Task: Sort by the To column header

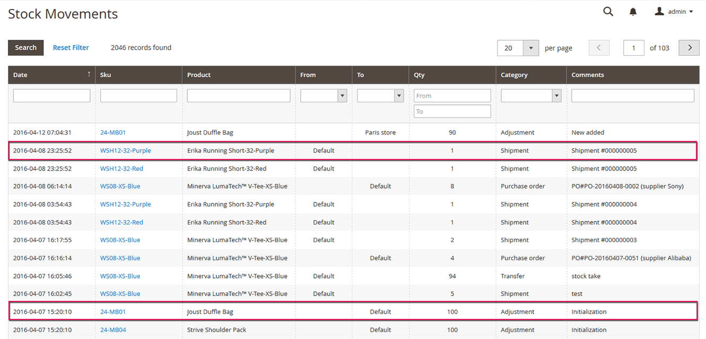Action: click(380, 75)
